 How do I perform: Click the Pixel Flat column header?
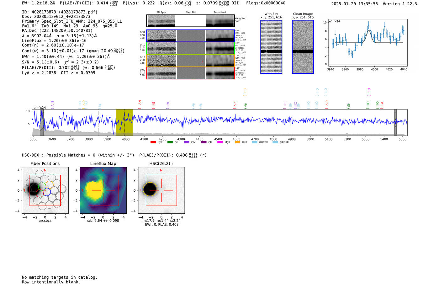click(x=191, y=13)
